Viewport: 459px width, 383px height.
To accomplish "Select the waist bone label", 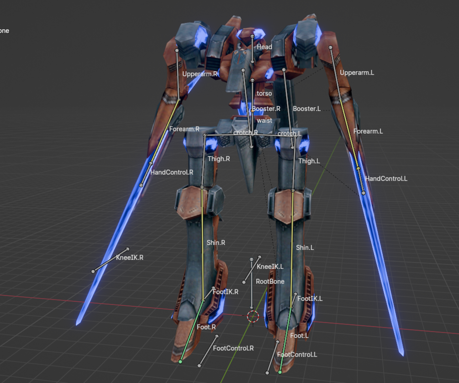I will point(264,120).
